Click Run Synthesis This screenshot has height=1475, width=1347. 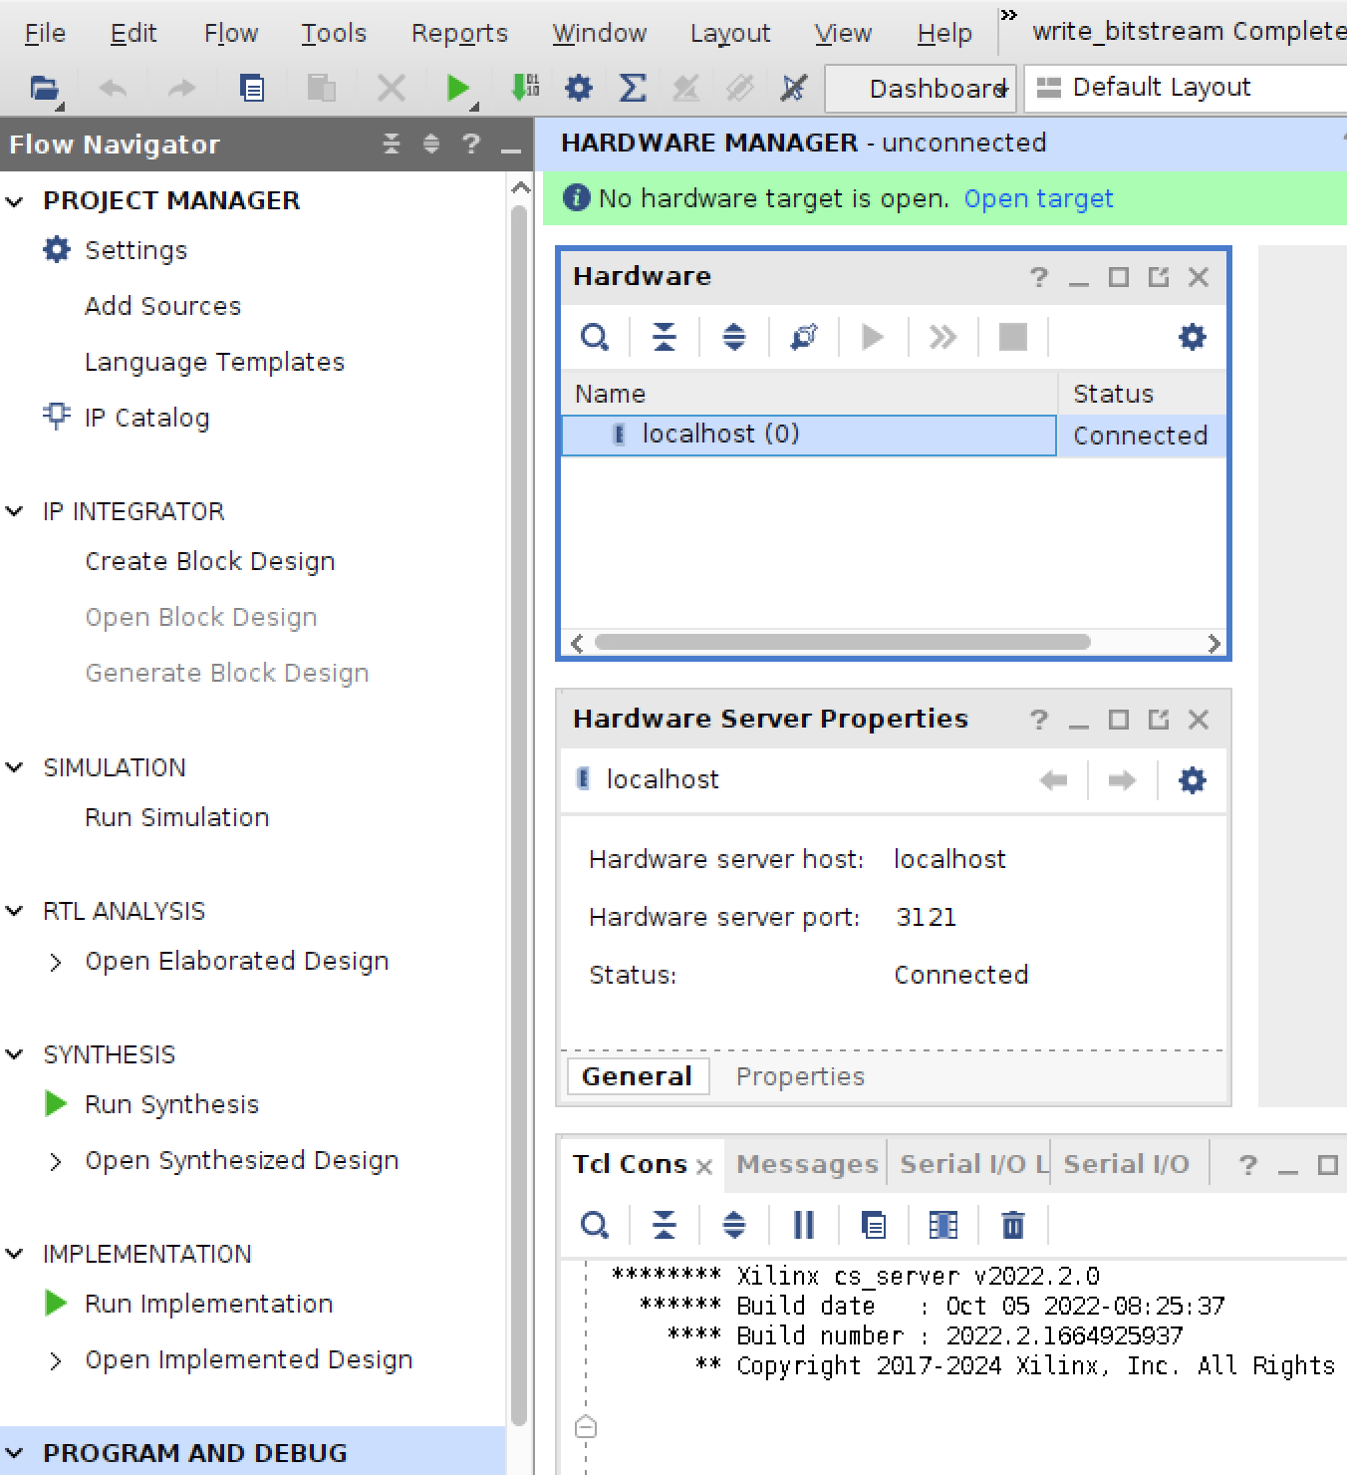[171, 1104]
